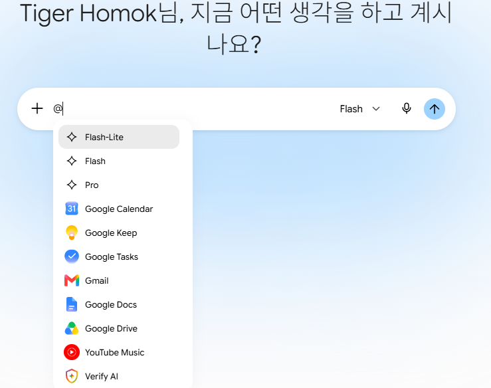Click the YouTube Music play icon

(x=72, y=352)
